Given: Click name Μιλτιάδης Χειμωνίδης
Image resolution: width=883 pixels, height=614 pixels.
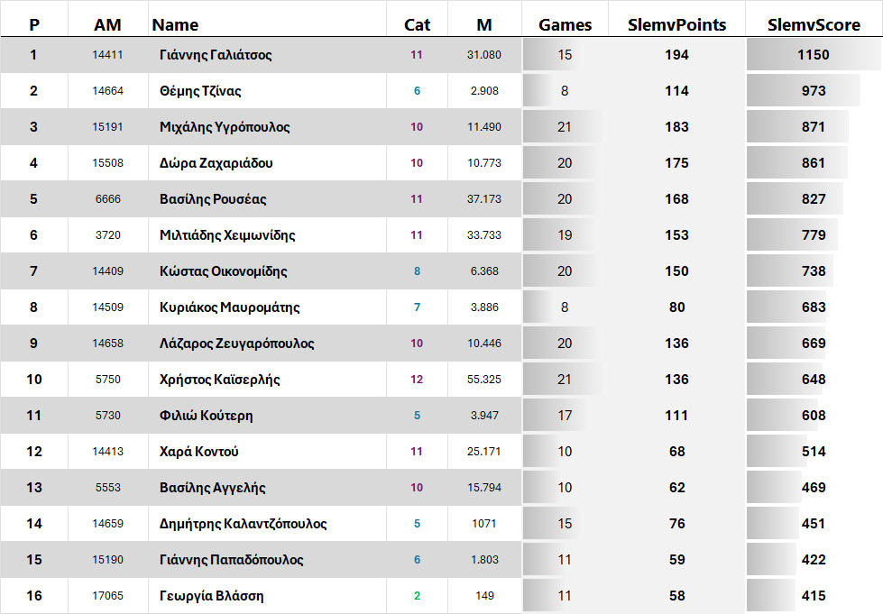Looking at the screenshot, I should pos(227,235).
